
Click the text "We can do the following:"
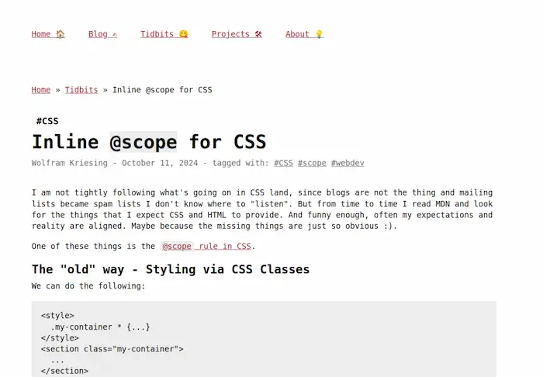coord(88,286)
